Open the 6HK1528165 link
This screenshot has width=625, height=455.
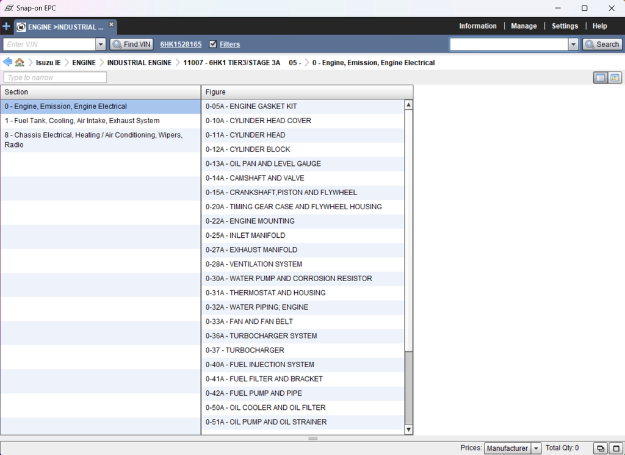tap(181, 45)
